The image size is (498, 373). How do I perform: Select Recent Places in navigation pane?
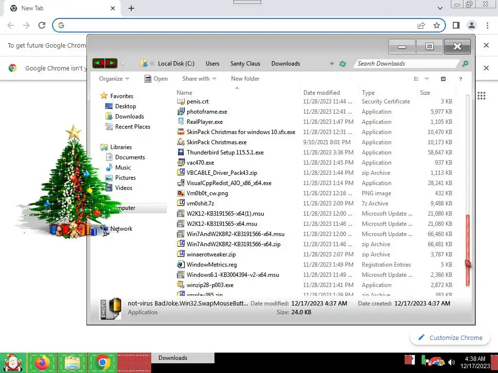tap(133, 127)
